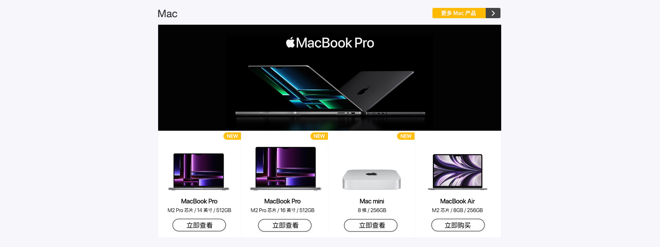
Task: Click the Mac section heading
Action: click(x=167, y=14)
